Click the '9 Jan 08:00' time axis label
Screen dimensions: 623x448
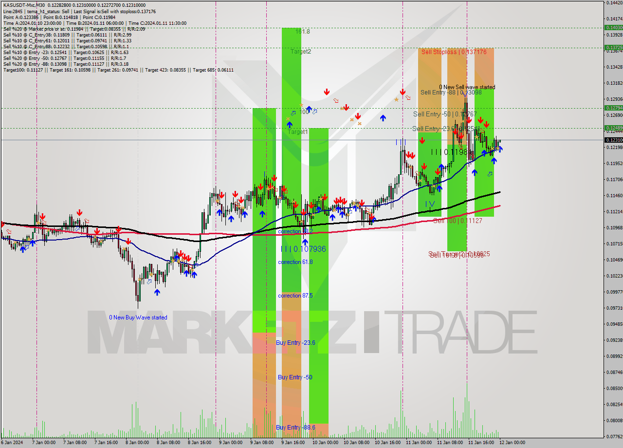[262, 443]
